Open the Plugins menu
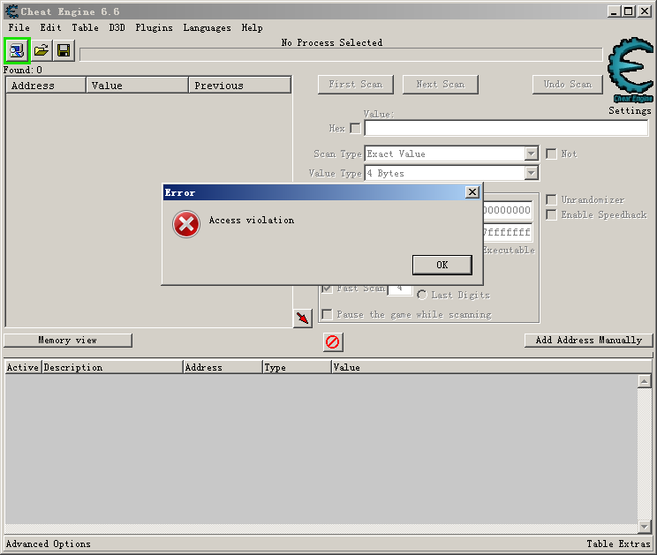Viewport: 657px width, 555px height. point(154,27)
